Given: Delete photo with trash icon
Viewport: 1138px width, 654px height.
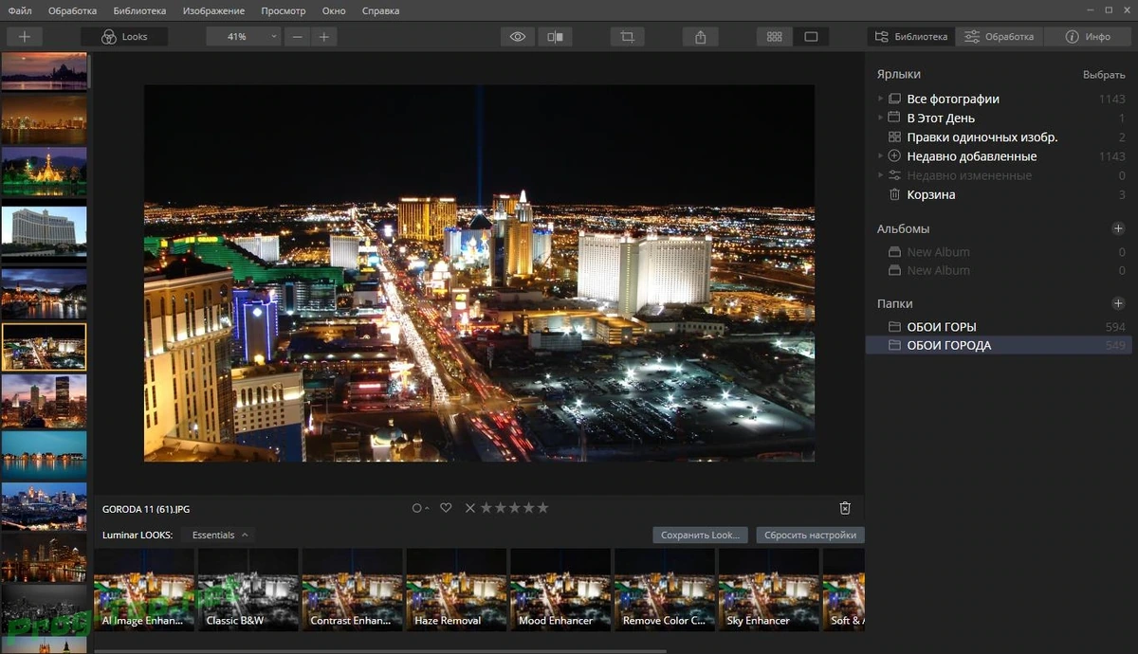Looking at the screenshot, I should tap(845, 508).
